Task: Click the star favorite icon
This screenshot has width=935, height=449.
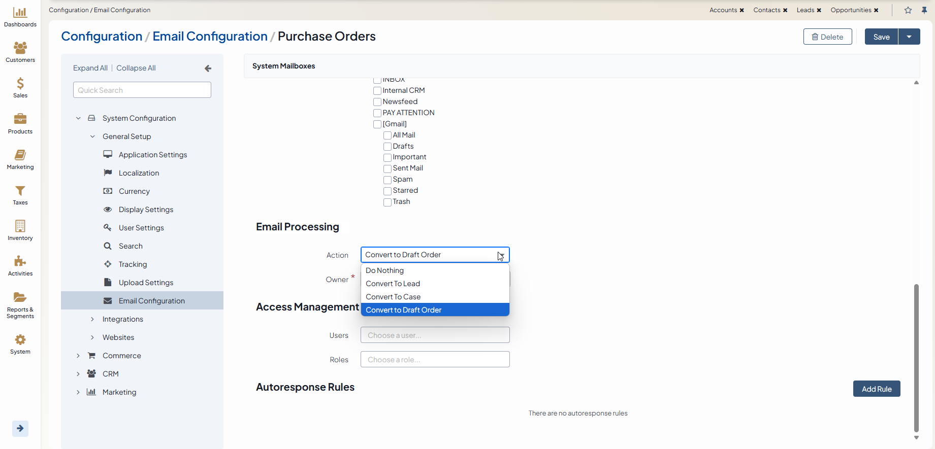Action: pyautogui.click(x=908, y=10)
